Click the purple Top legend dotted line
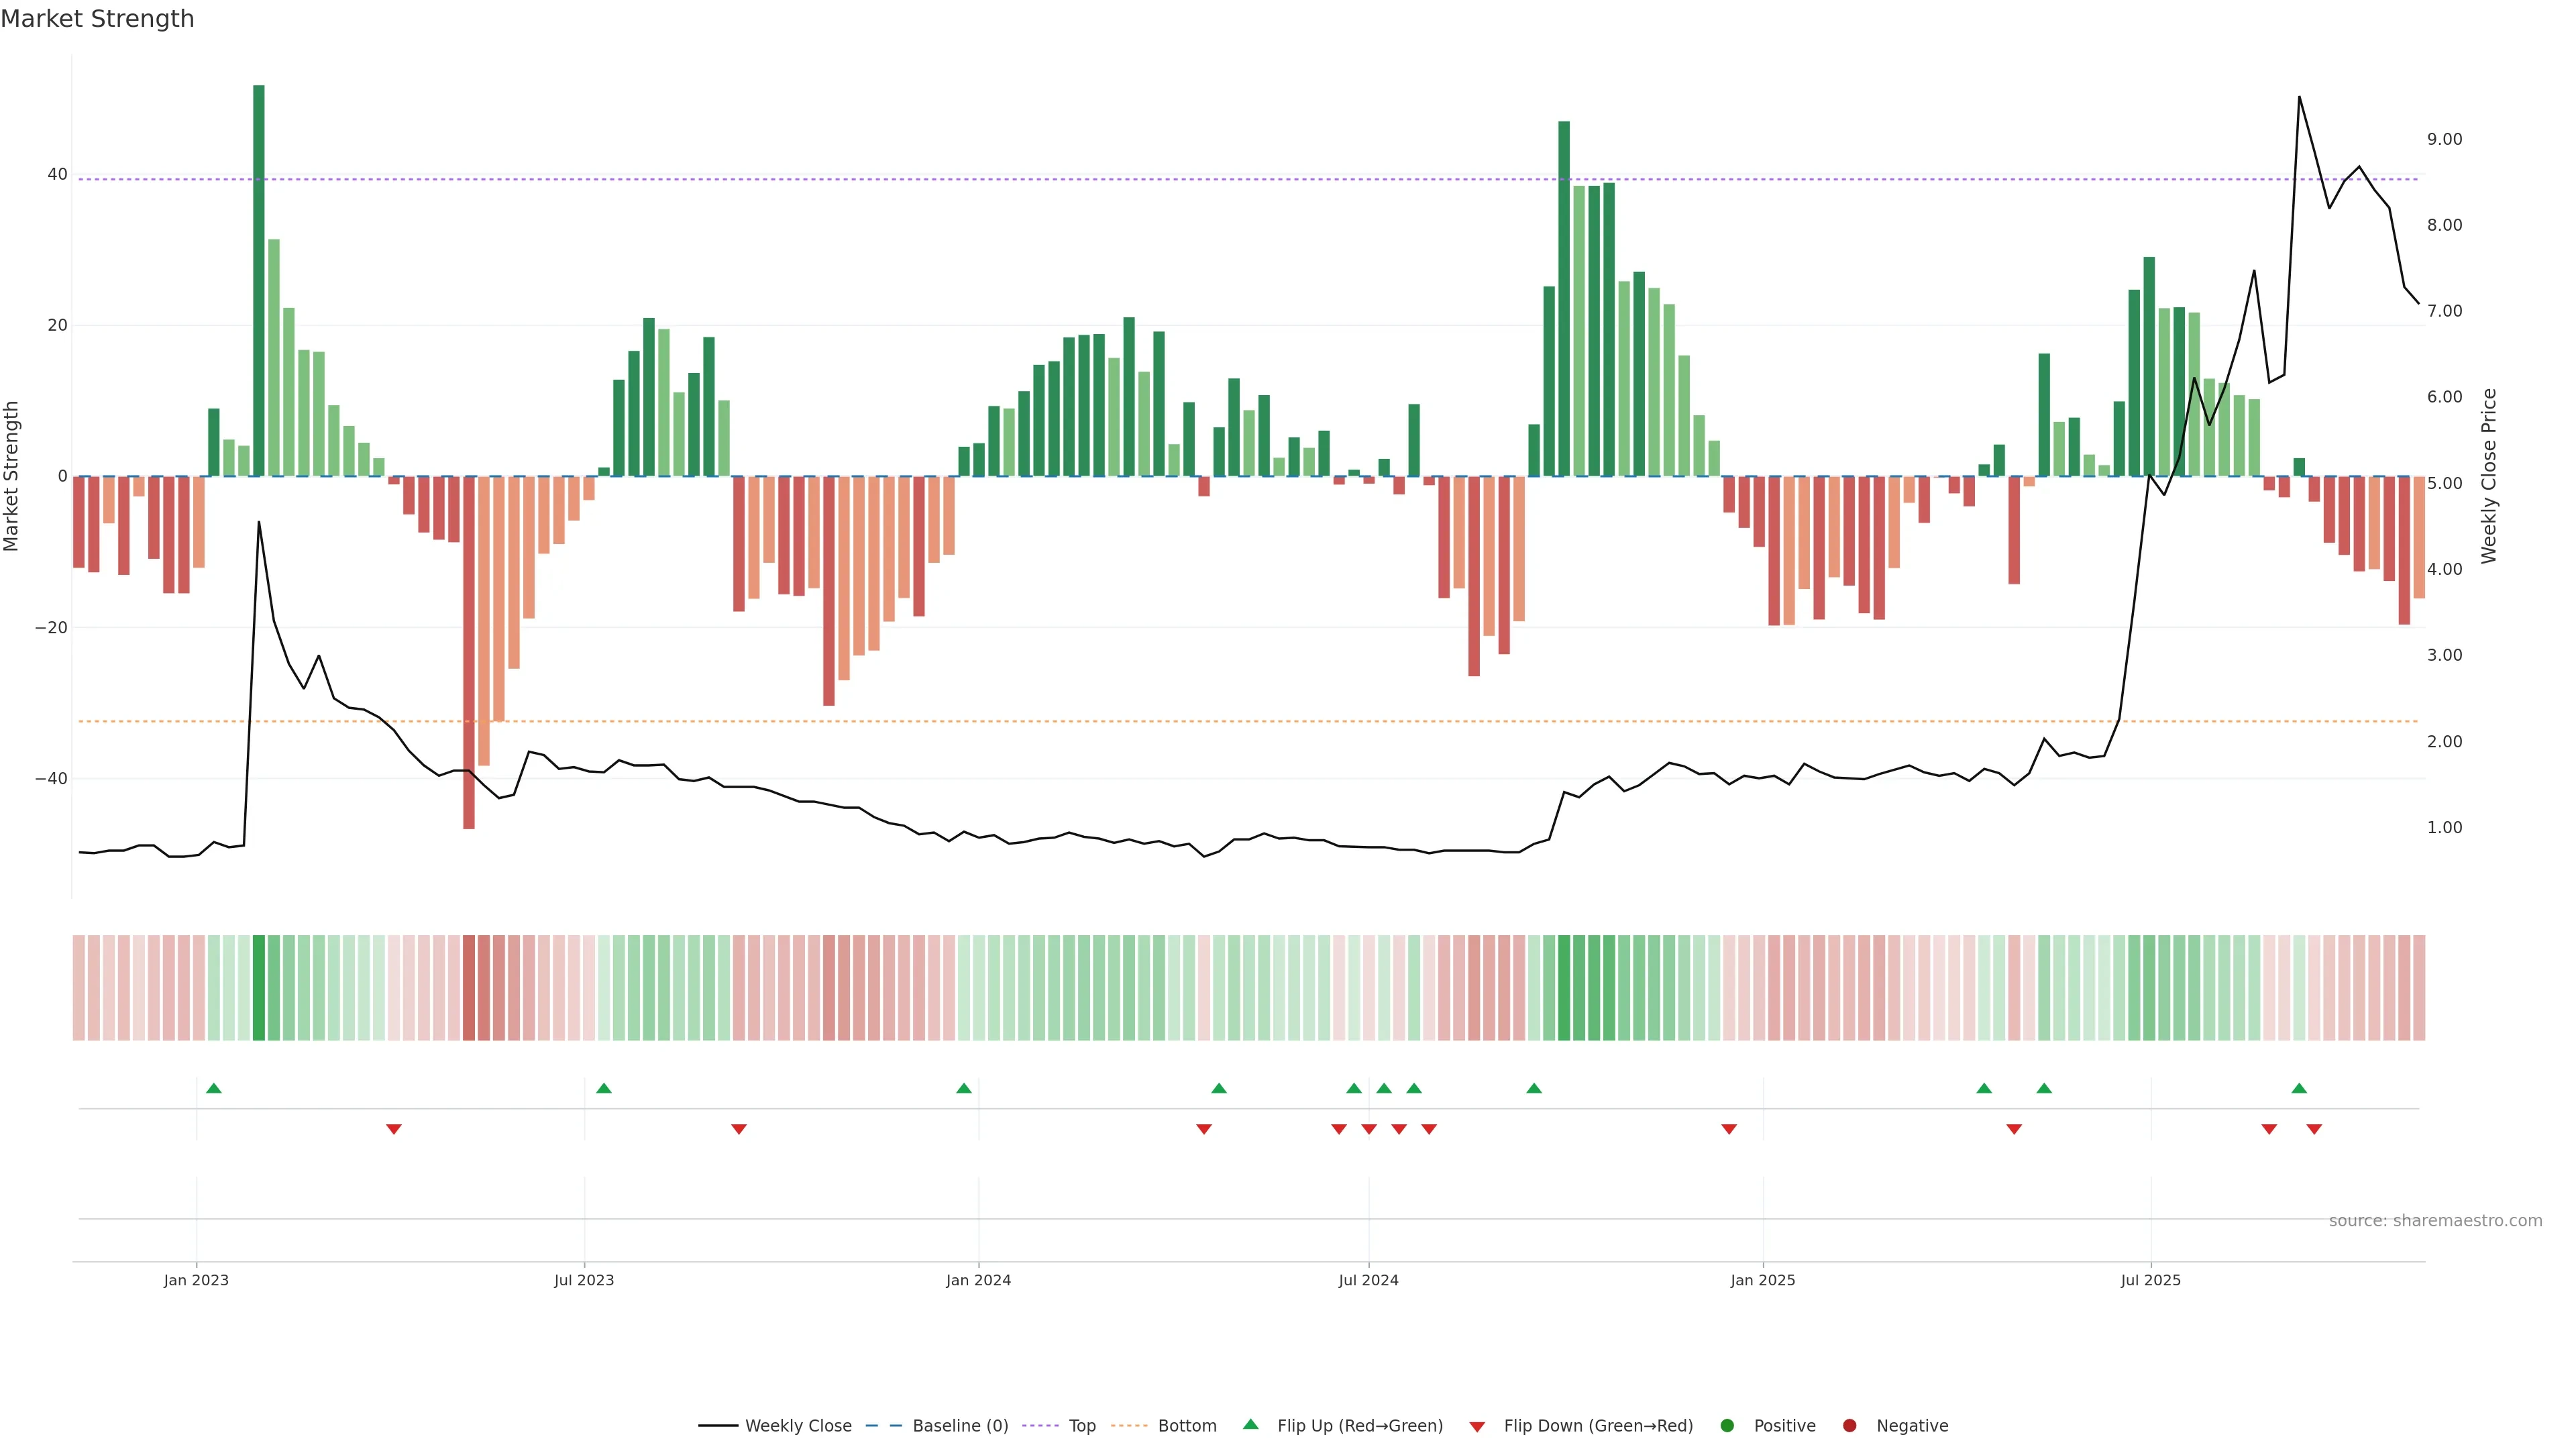 [1040, 1426]
